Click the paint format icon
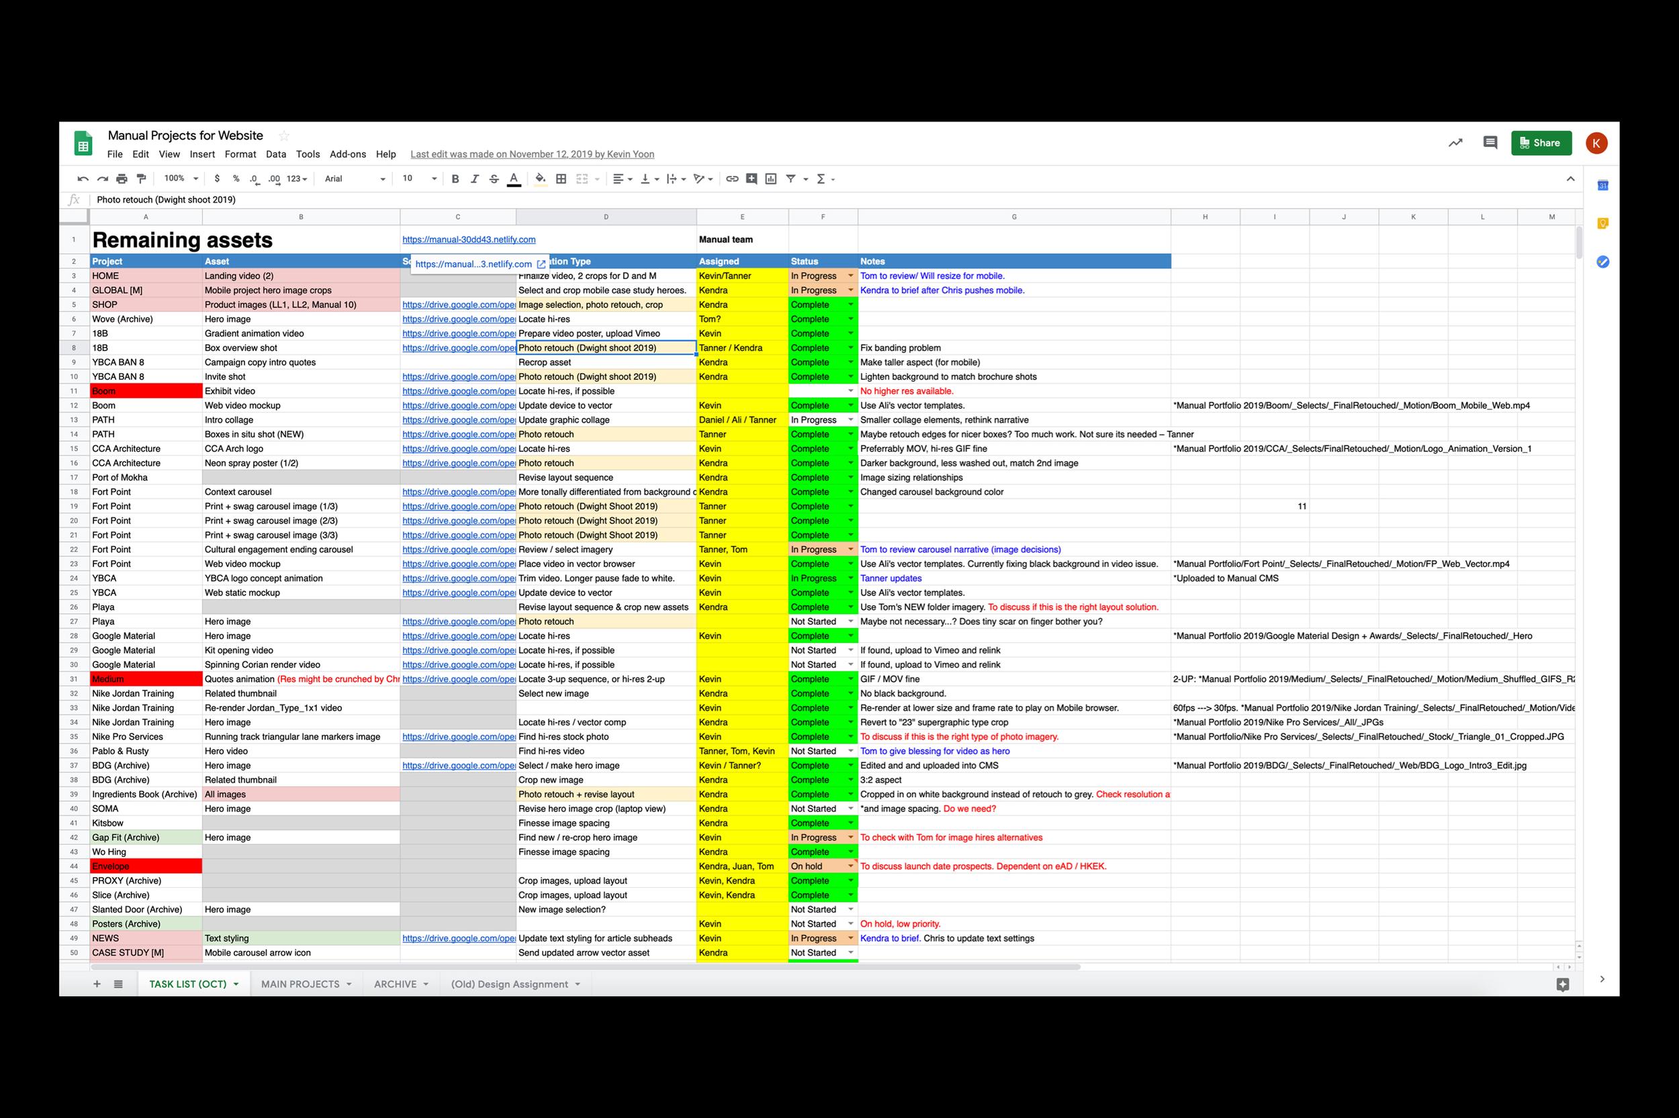This screenshot has width=1679, height=1118. tap(141, 179)
